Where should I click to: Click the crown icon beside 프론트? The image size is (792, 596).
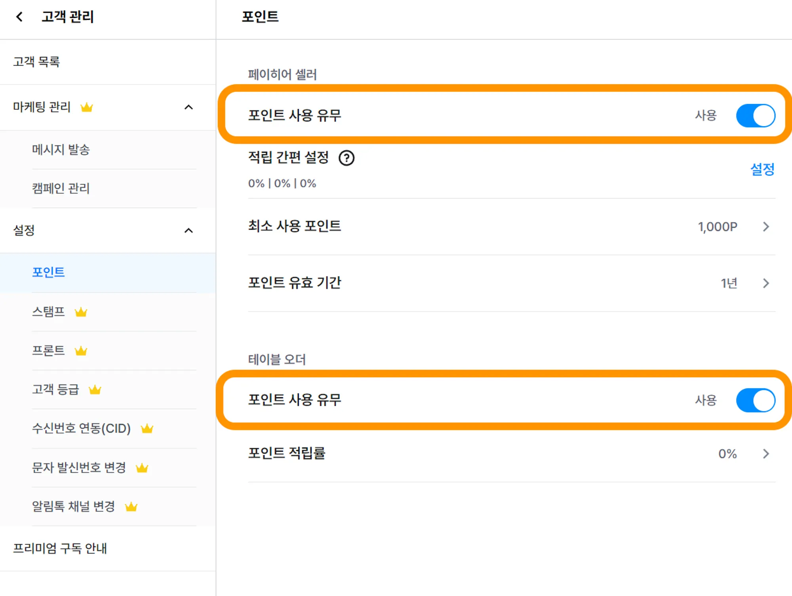[x=81, y=351]
